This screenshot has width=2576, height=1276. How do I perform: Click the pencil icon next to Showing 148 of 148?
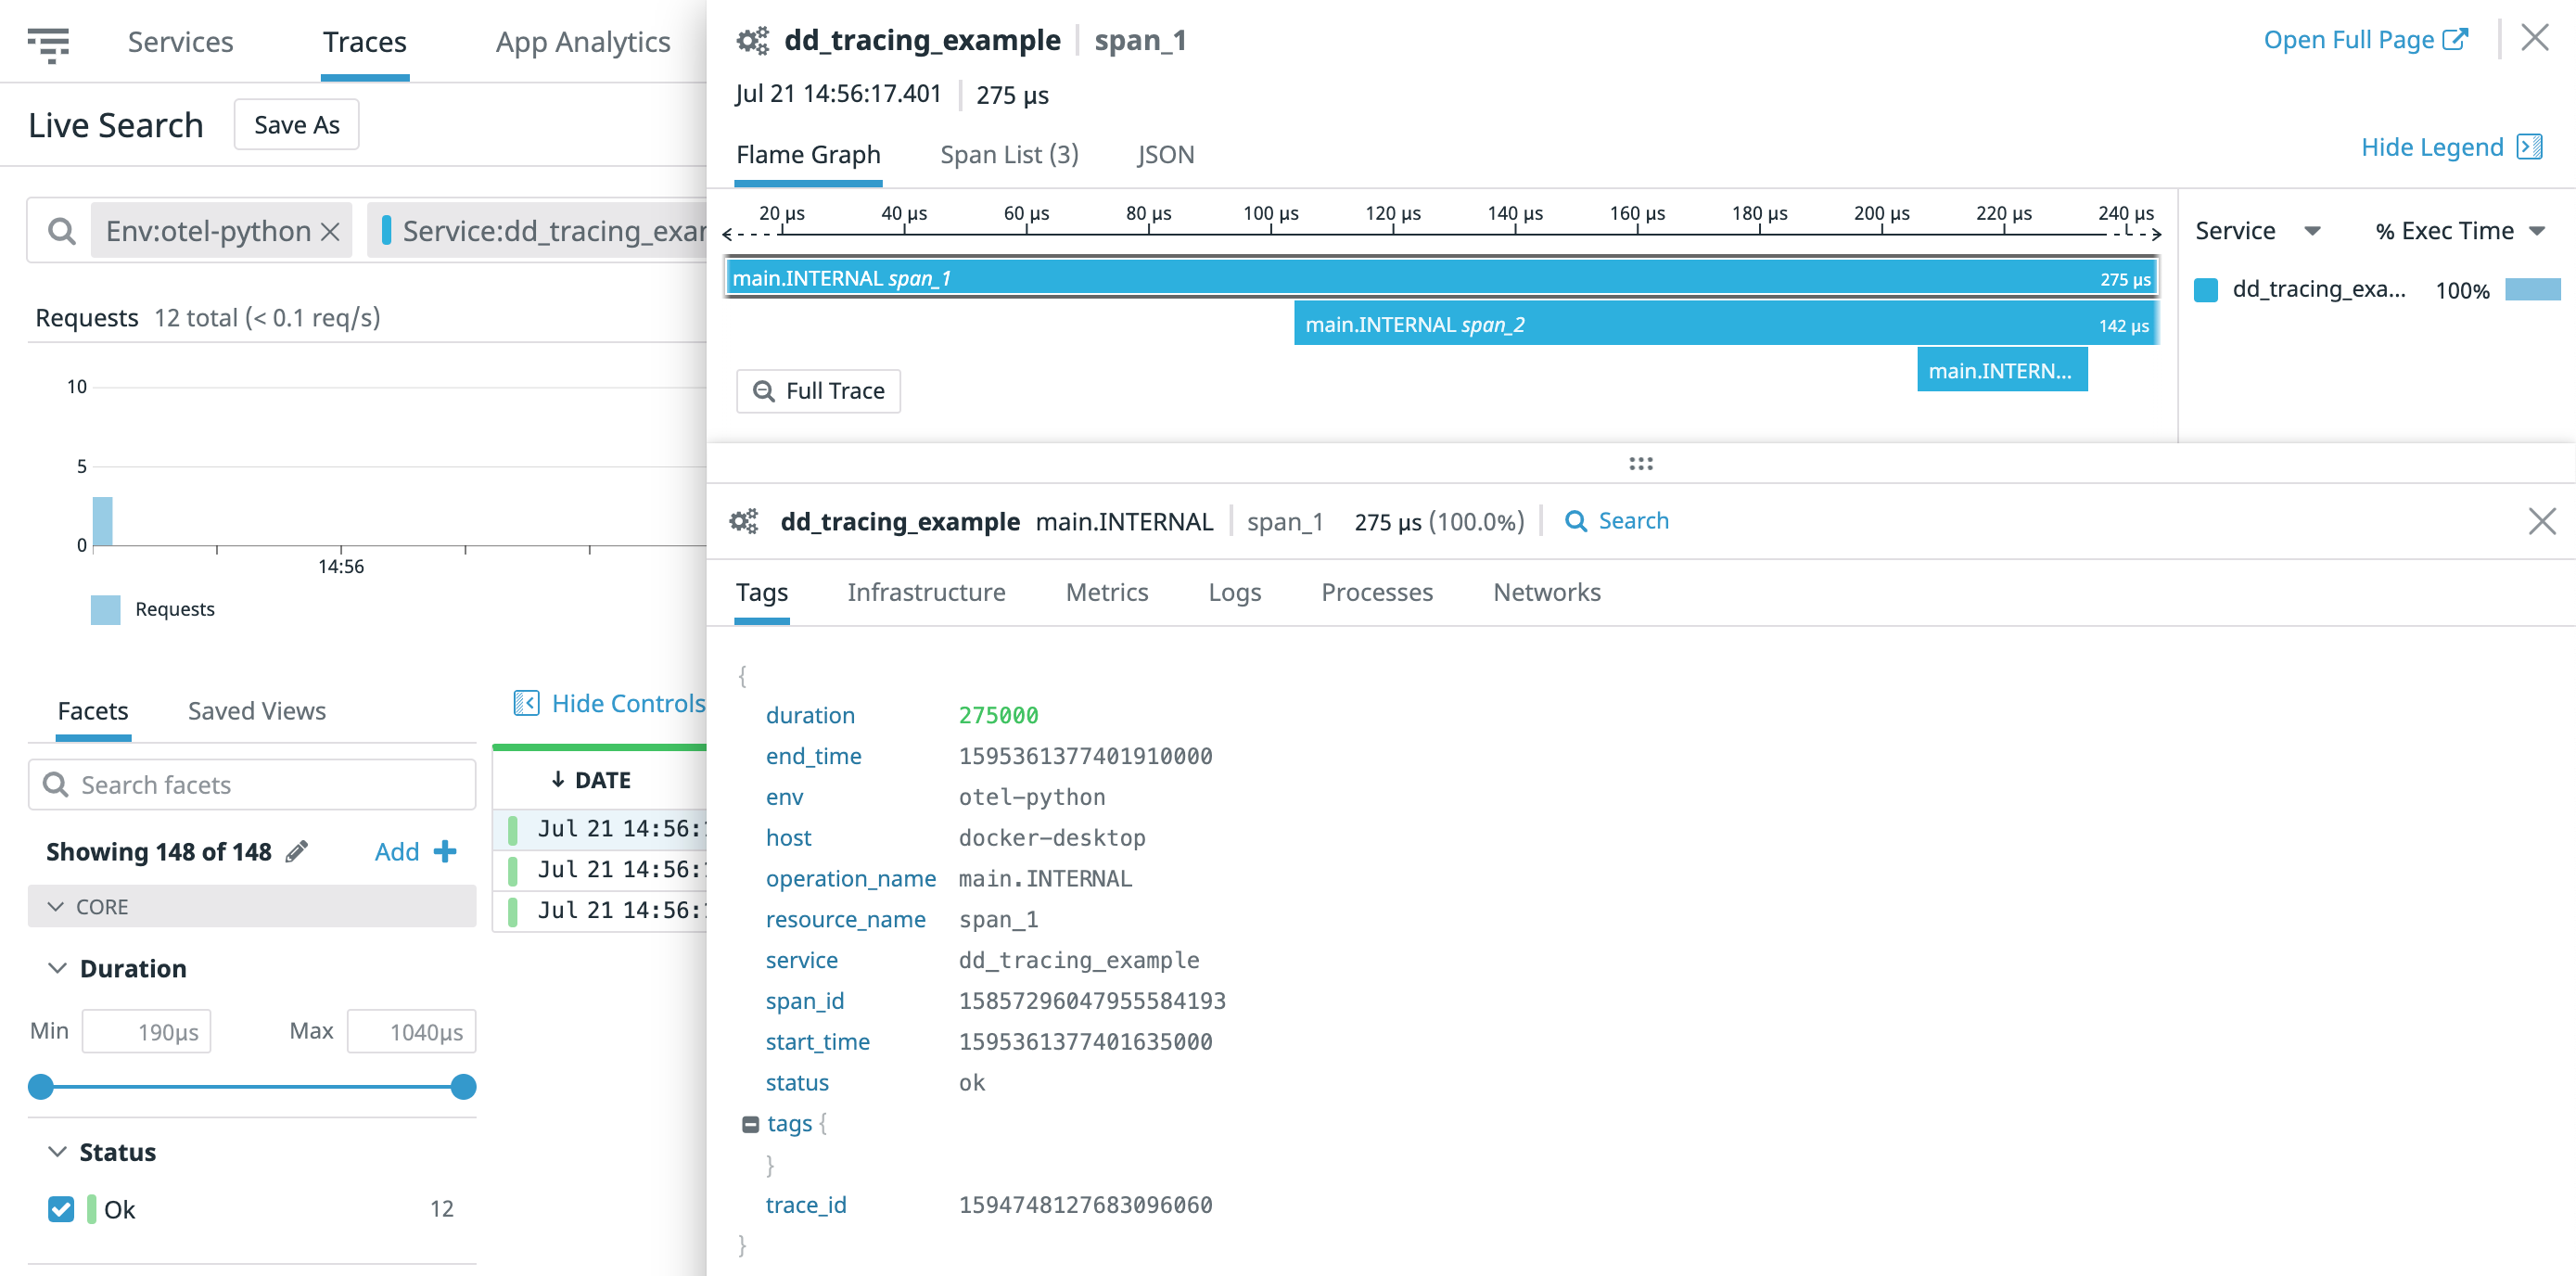296,851
